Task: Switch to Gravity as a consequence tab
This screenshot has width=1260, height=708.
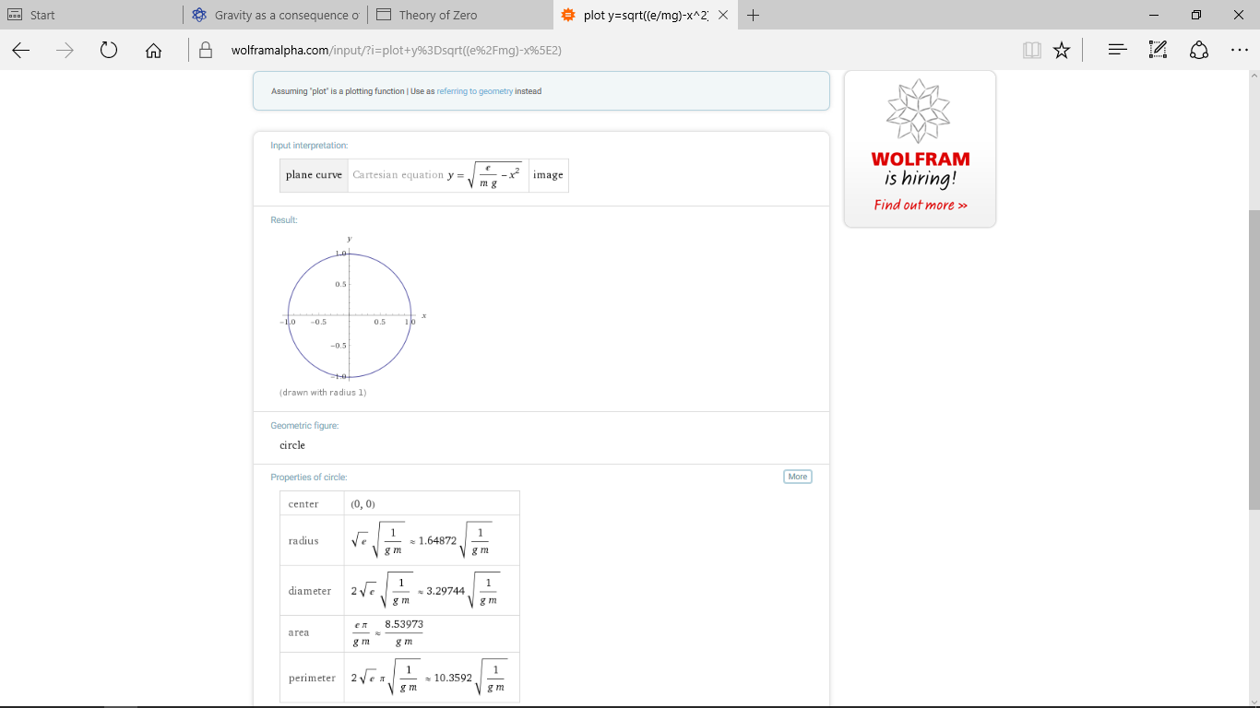Action: click(275, 15)
